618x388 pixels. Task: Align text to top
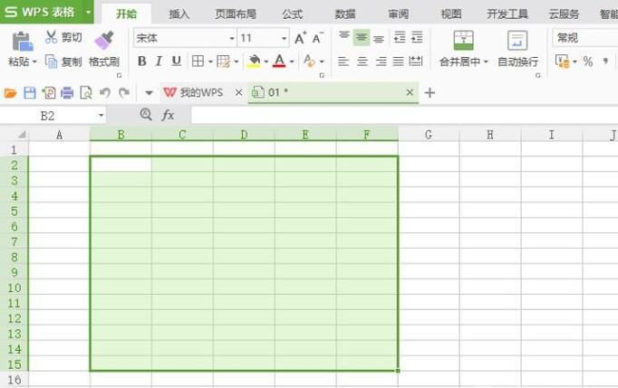coord(344,37)
